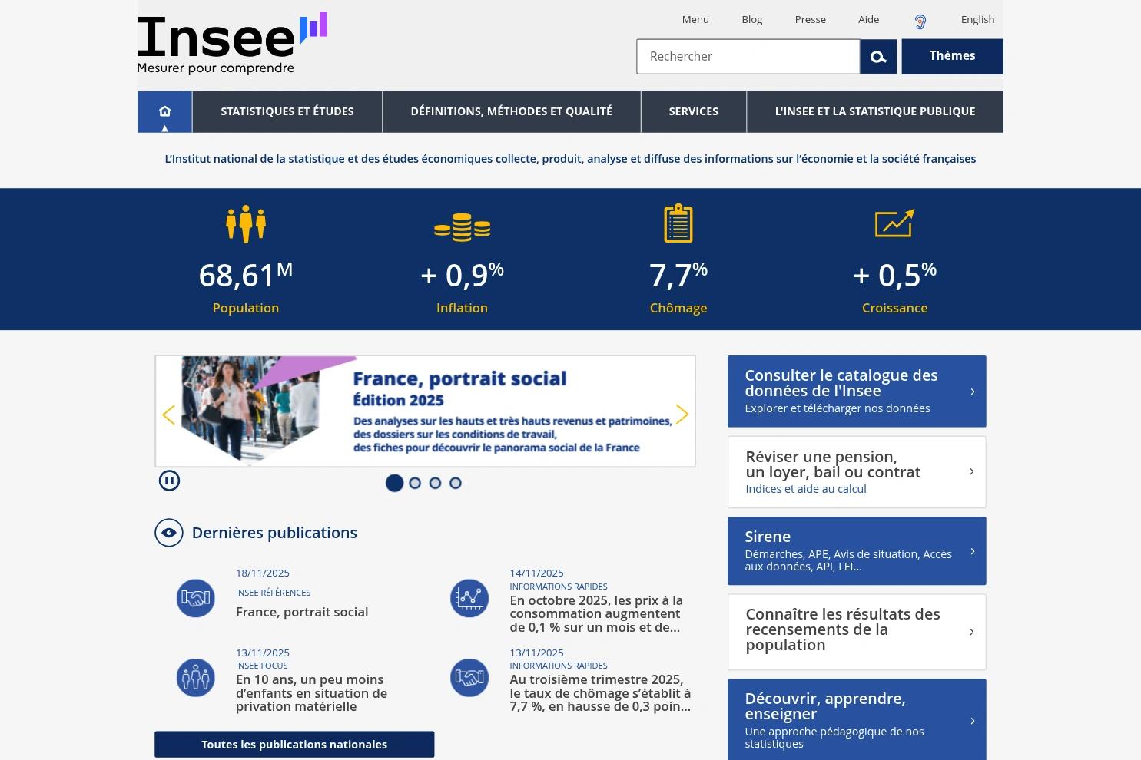Switch site language to English
The height and width of the screenshot is (760, 1141).
tap(977, 20)
